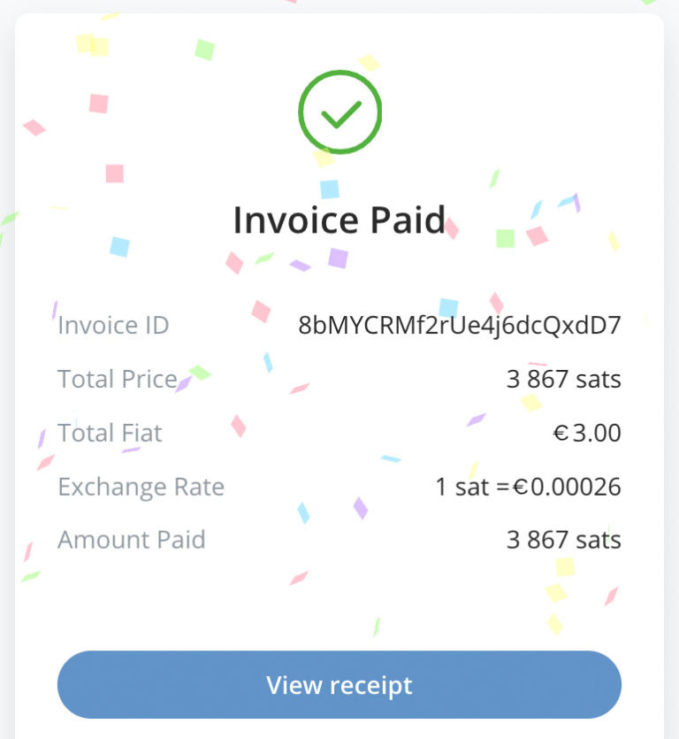Click the Amount Paid label
The height and width of the screenshot is (739, 679).
(131, 540)
